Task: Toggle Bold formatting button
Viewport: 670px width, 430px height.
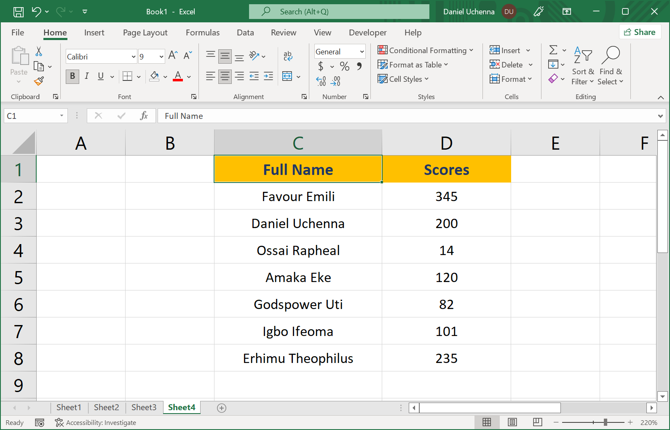Action: pos(72,76)
